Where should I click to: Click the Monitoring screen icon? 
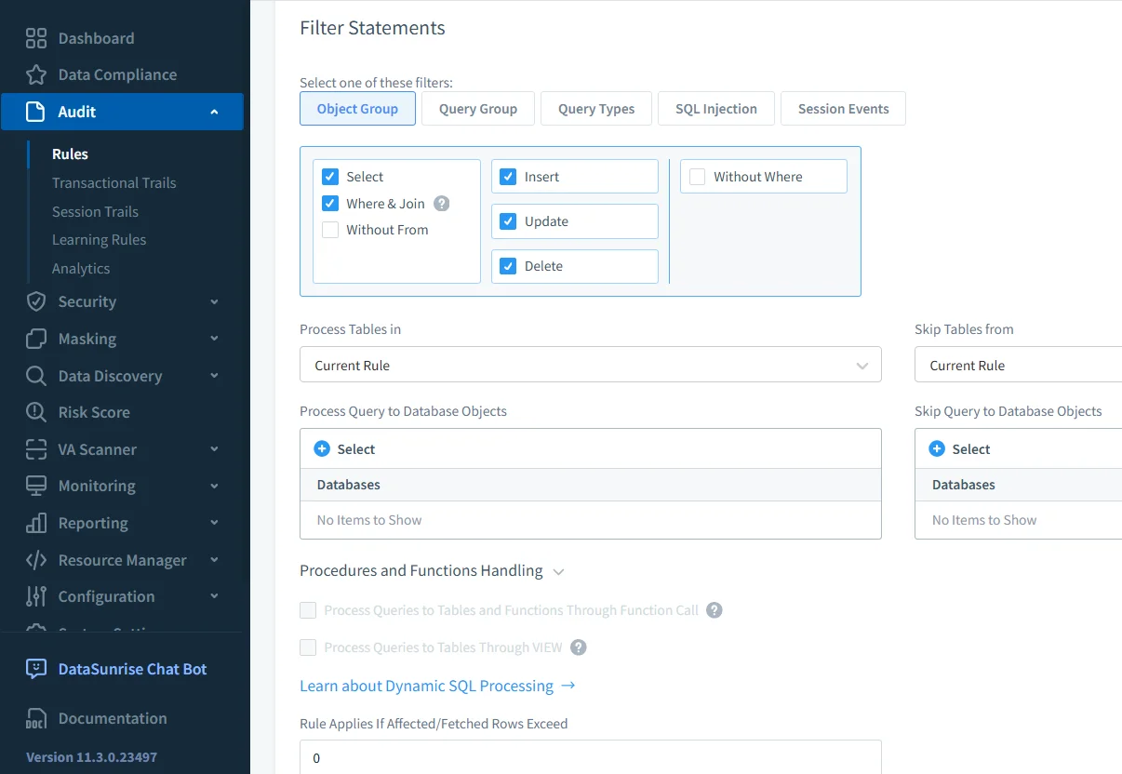pos(33,486)
